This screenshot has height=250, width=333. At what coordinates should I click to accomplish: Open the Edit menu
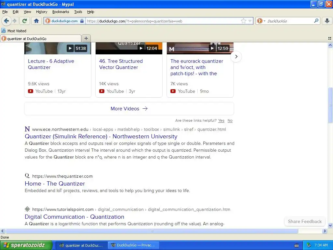16,12
